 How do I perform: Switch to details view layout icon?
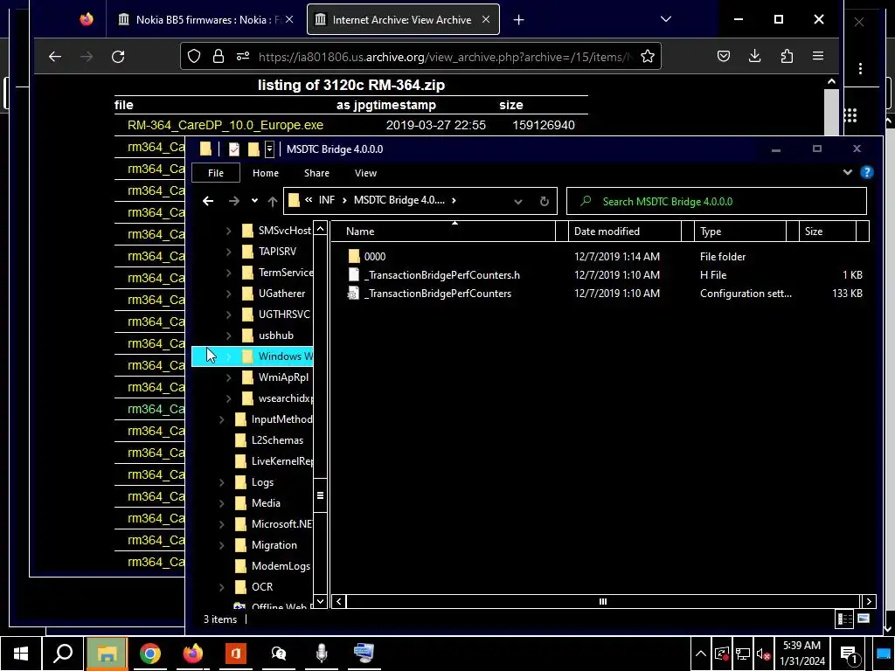844,619
